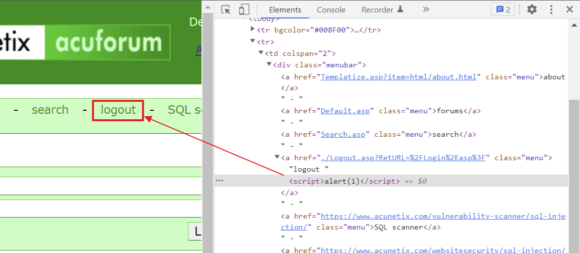Image resolution: width=580 pixels, height=253 pixels.
Task: Collapse the td colspan node
Action: (261, 53)
